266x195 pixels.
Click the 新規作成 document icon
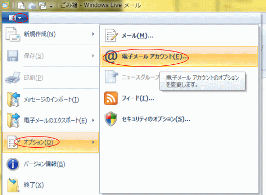[x=13, y=34]
